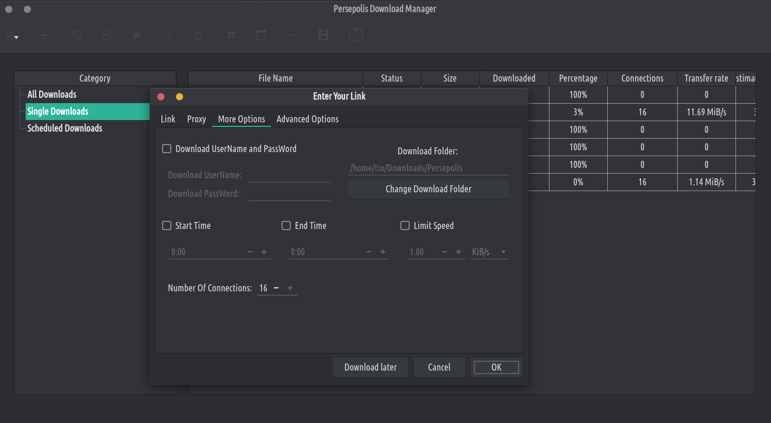Click connections cell 16 in 3% row
This screenshot has width=771, height=423.
(642, 112)
